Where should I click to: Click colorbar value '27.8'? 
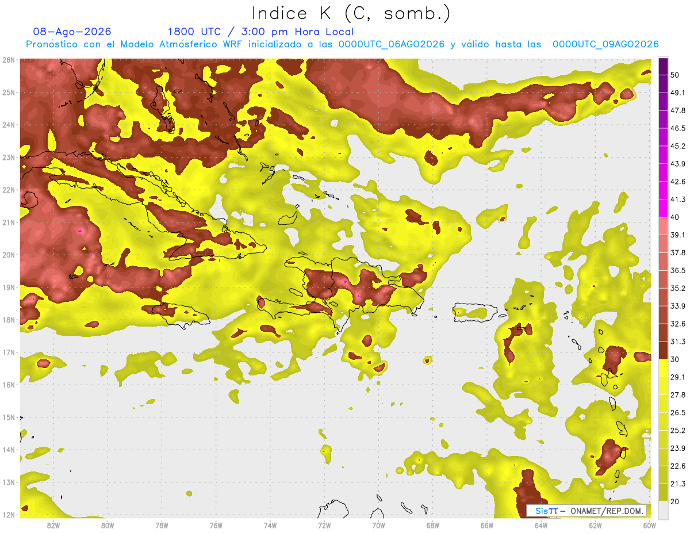677,395
